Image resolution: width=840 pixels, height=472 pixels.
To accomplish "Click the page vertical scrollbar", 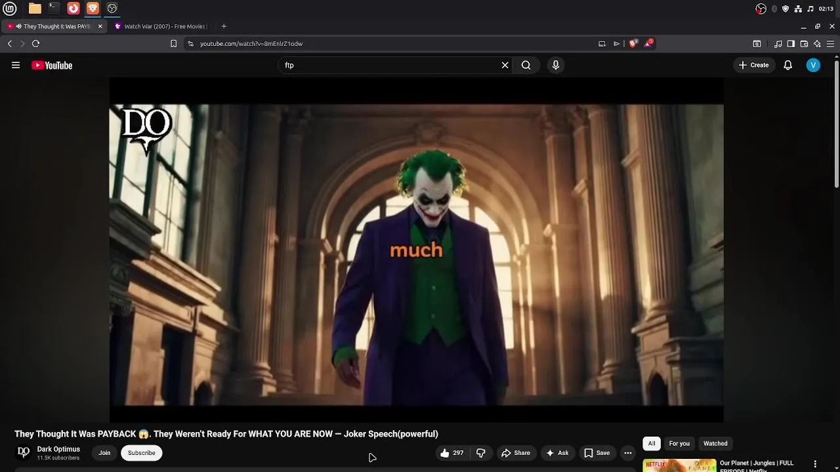I will (x=837, y=125).
